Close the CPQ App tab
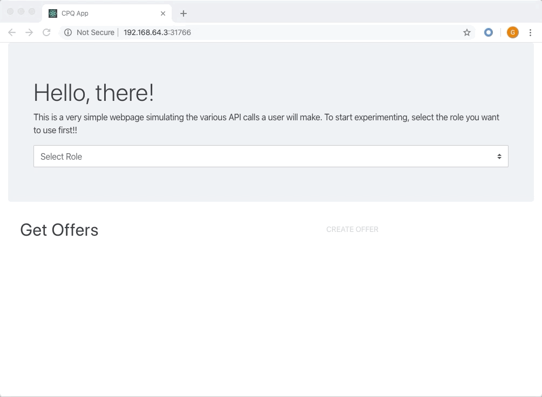The image size is (542, 397). tap(163, 13)
